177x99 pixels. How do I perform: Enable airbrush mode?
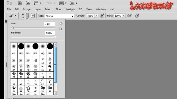point(129,16)
